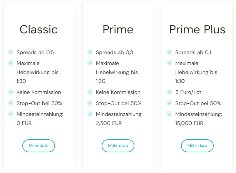Click the checkmark next to 5 Euro/Lot
This screenshot has height=173, width=236.
pyautogui.click(x=169, y=92)
